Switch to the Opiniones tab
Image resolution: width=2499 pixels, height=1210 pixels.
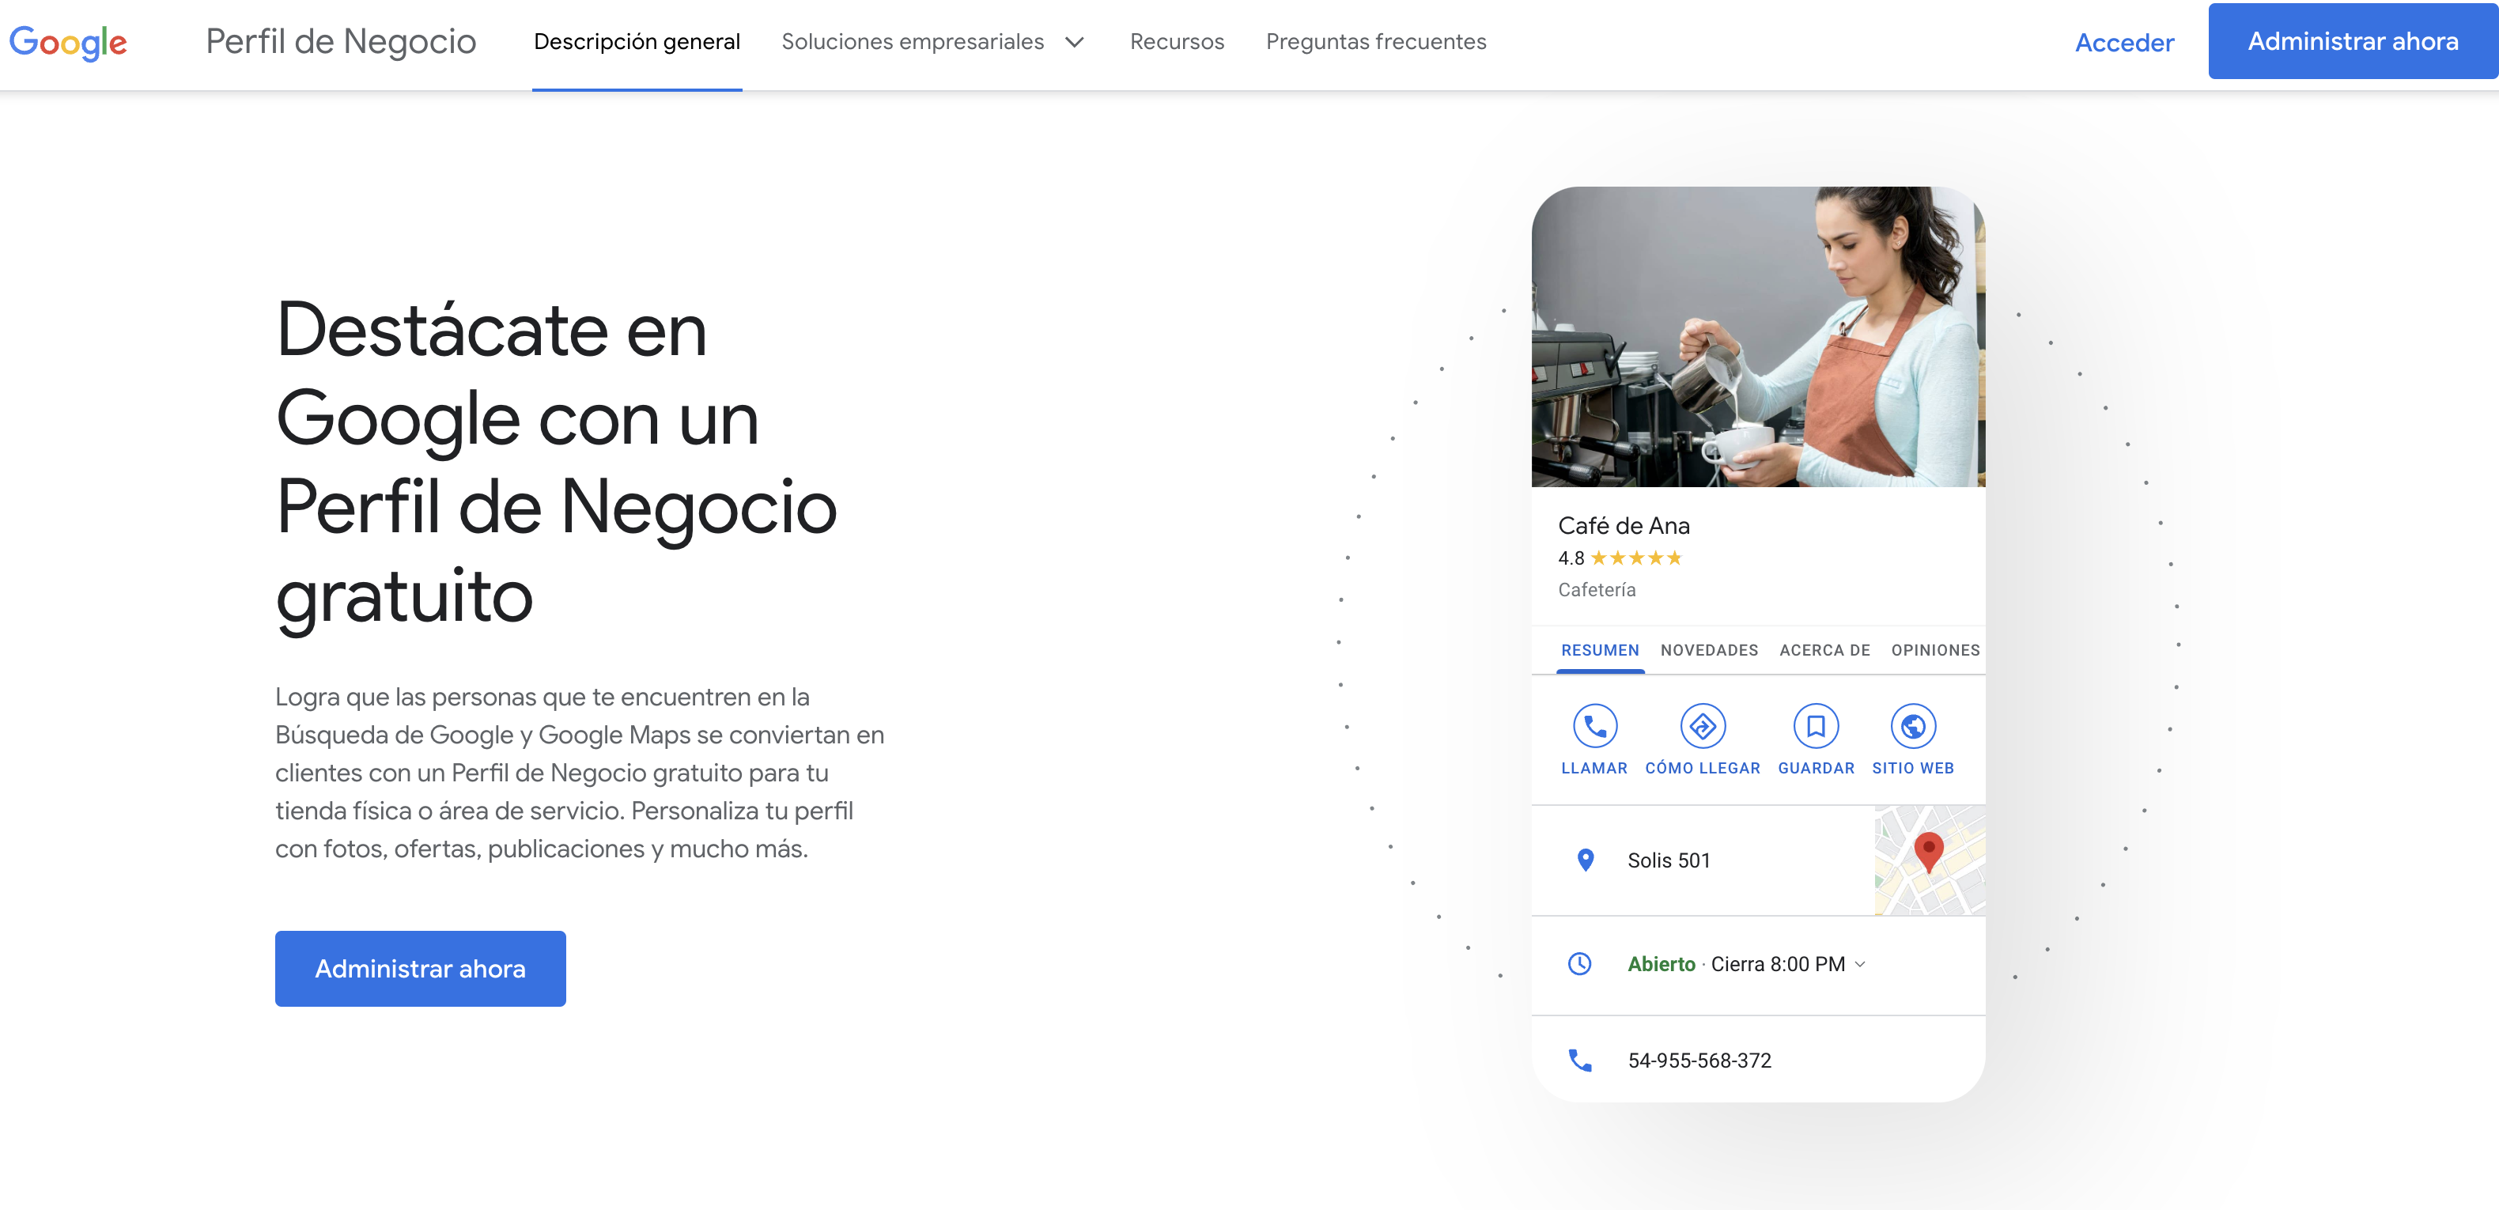pos(1934,650)
